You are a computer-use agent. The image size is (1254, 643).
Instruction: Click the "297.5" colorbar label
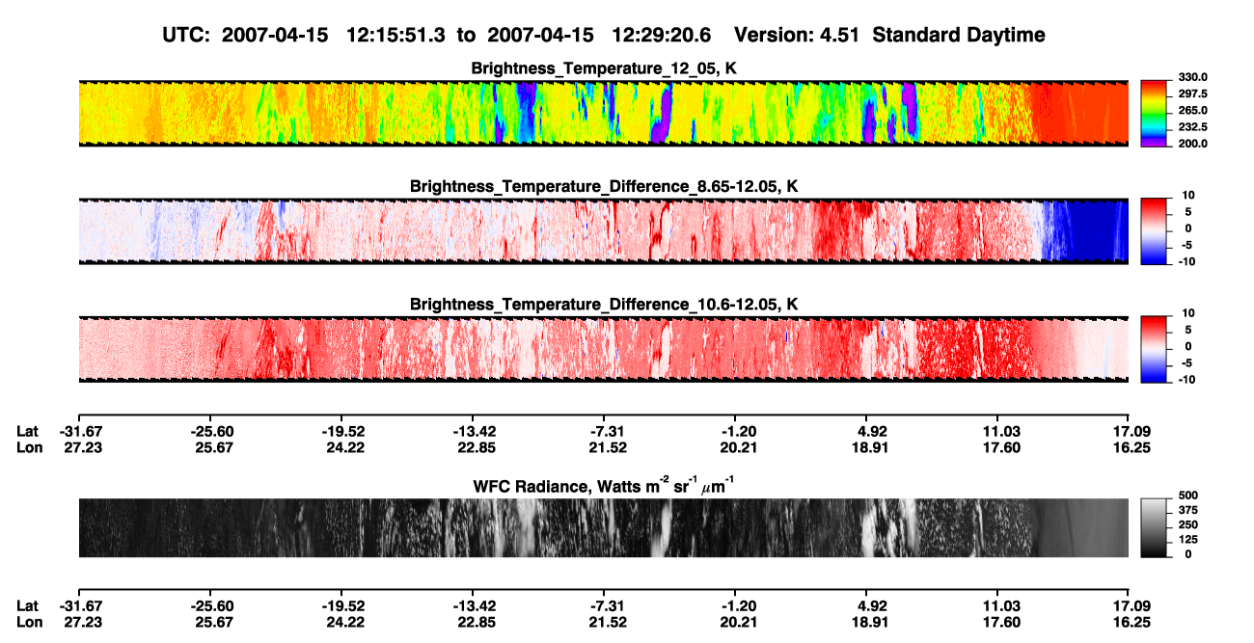1194,94
